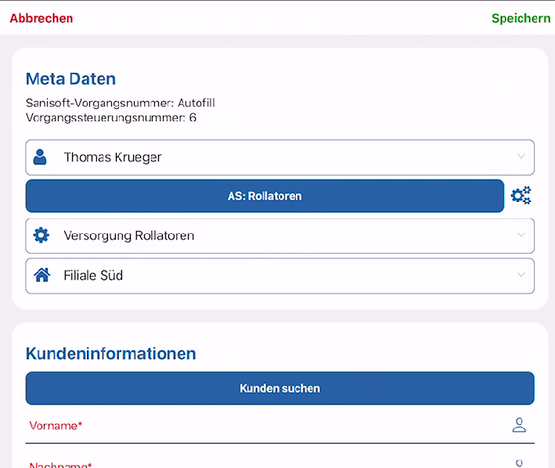
Task: Open the Filiale Süd branch selector
Action: click(x=280, y=276)
